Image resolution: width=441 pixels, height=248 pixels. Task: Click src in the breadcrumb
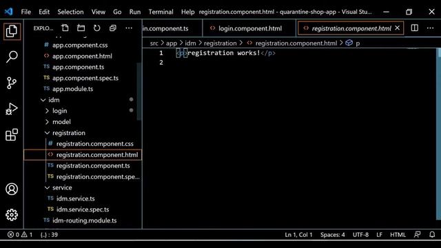154,43
